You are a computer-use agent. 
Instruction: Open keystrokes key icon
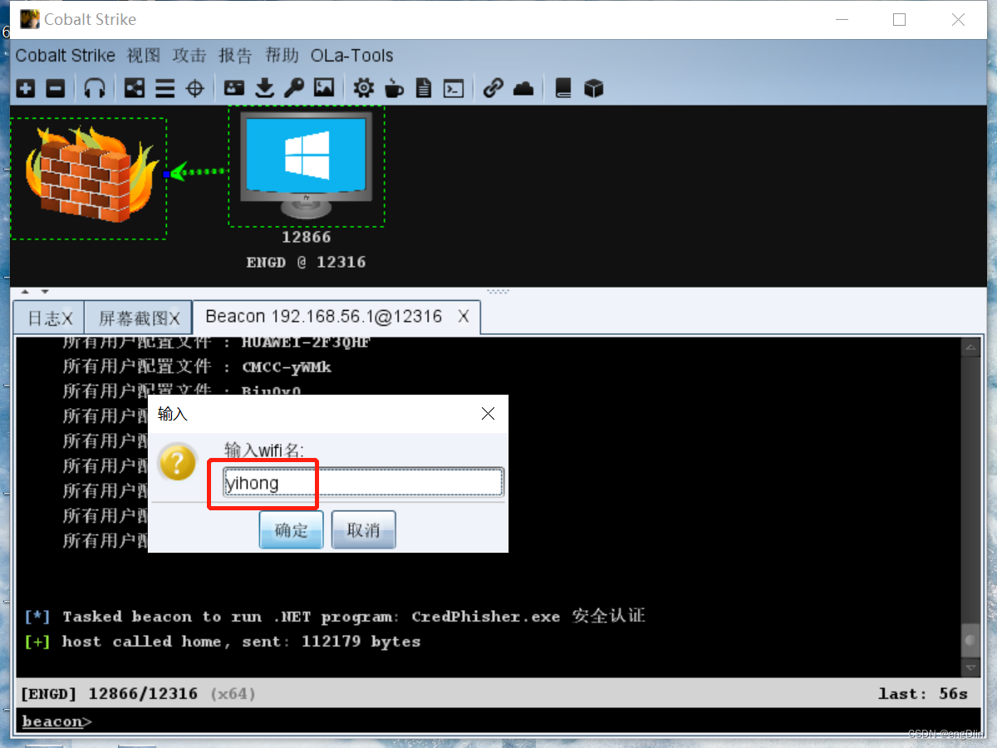pos(293,88)
